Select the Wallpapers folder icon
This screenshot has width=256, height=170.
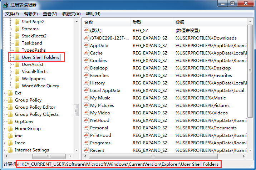(x=17, y=79)
